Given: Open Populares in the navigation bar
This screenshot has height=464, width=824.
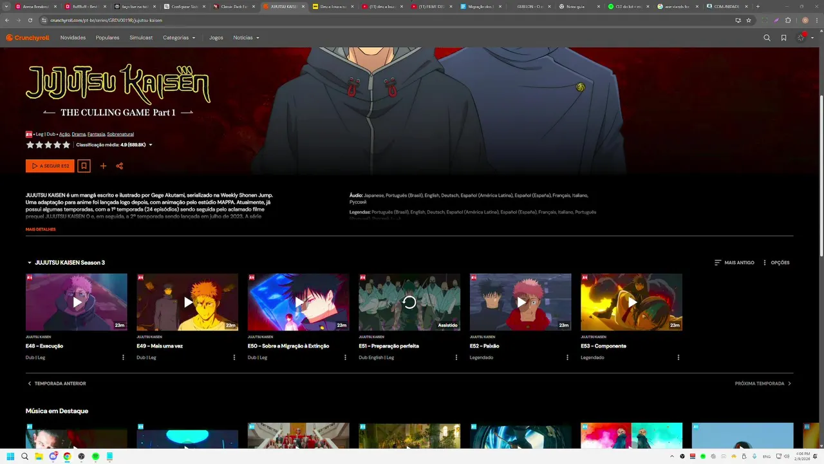Looking at the screenshot, I should pos(108,37).
